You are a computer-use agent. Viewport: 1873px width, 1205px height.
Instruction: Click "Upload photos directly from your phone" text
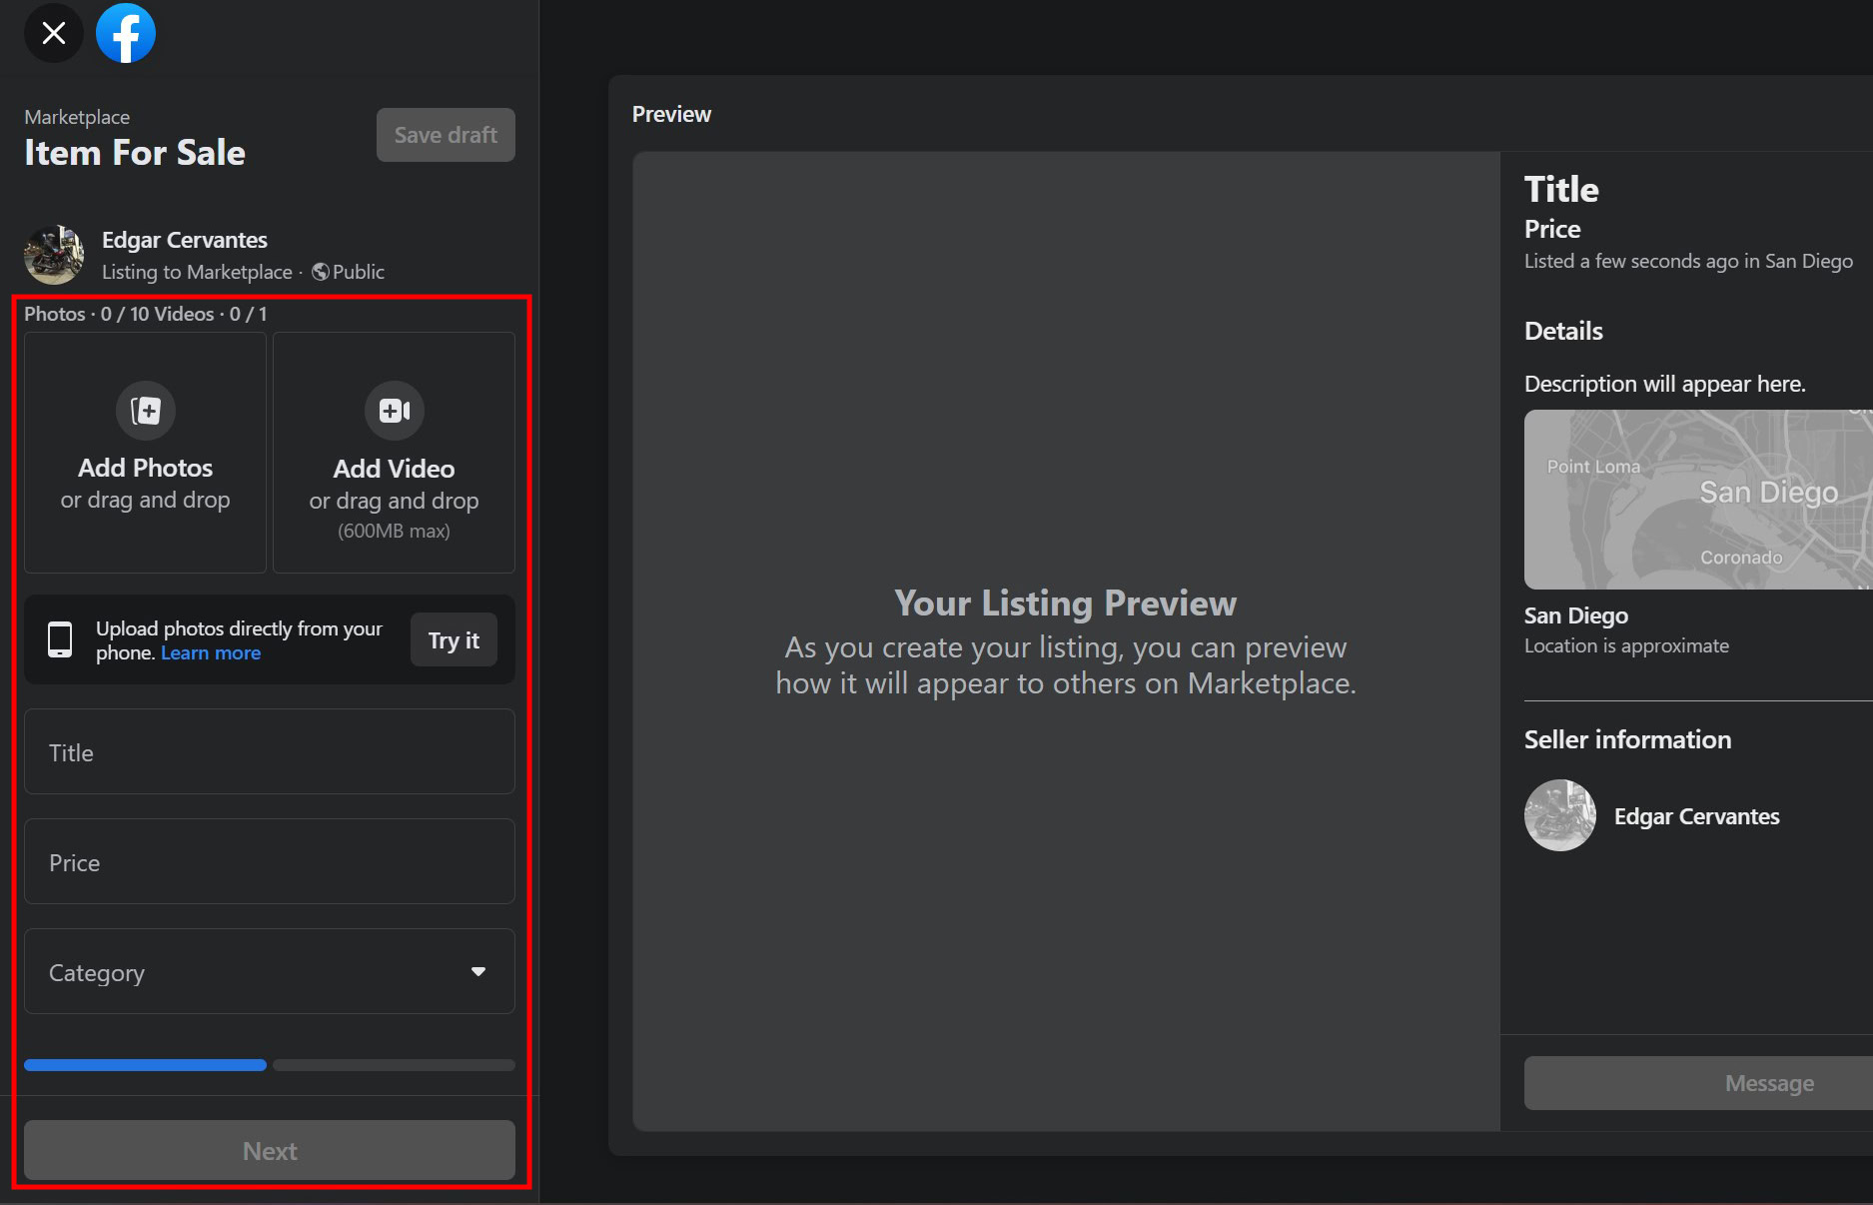pyautogui.click(x=239, y=639)
